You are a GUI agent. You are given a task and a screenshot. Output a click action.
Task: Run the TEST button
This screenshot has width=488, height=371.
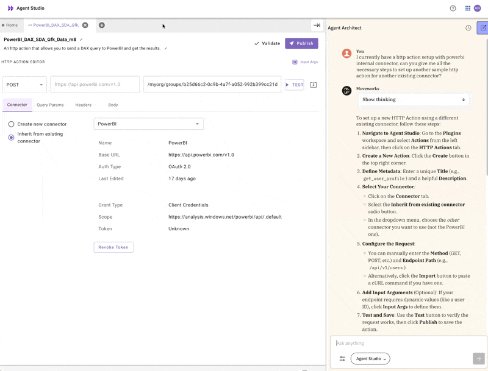295,85
